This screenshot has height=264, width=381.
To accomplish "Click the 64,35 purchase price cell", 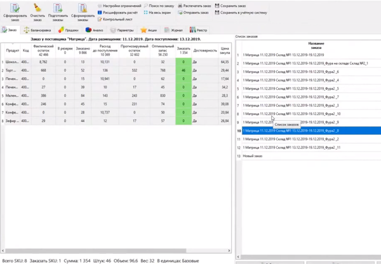I will (x=225, y=62).
